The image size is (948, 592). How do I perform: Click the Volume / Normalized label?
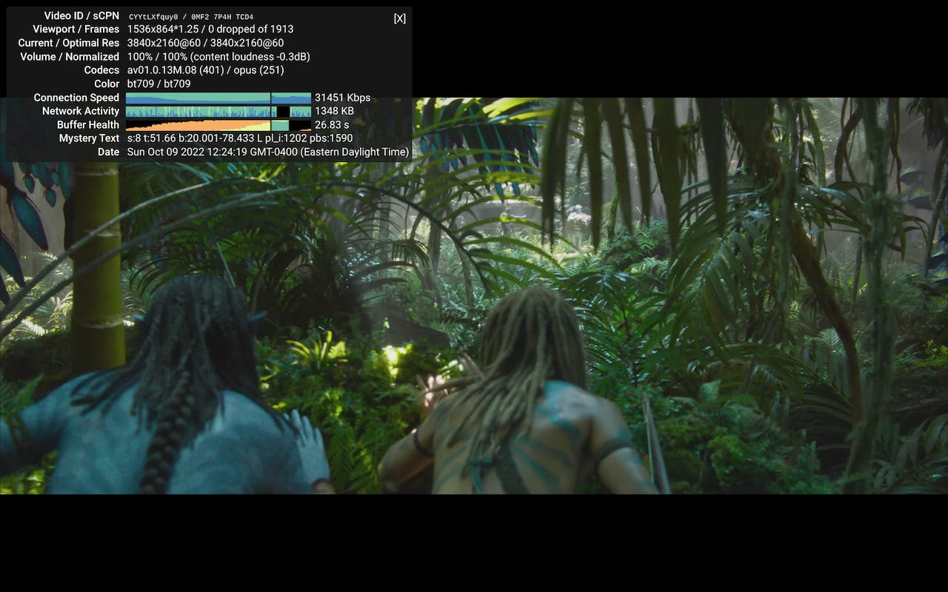click(x=70, y=56)
